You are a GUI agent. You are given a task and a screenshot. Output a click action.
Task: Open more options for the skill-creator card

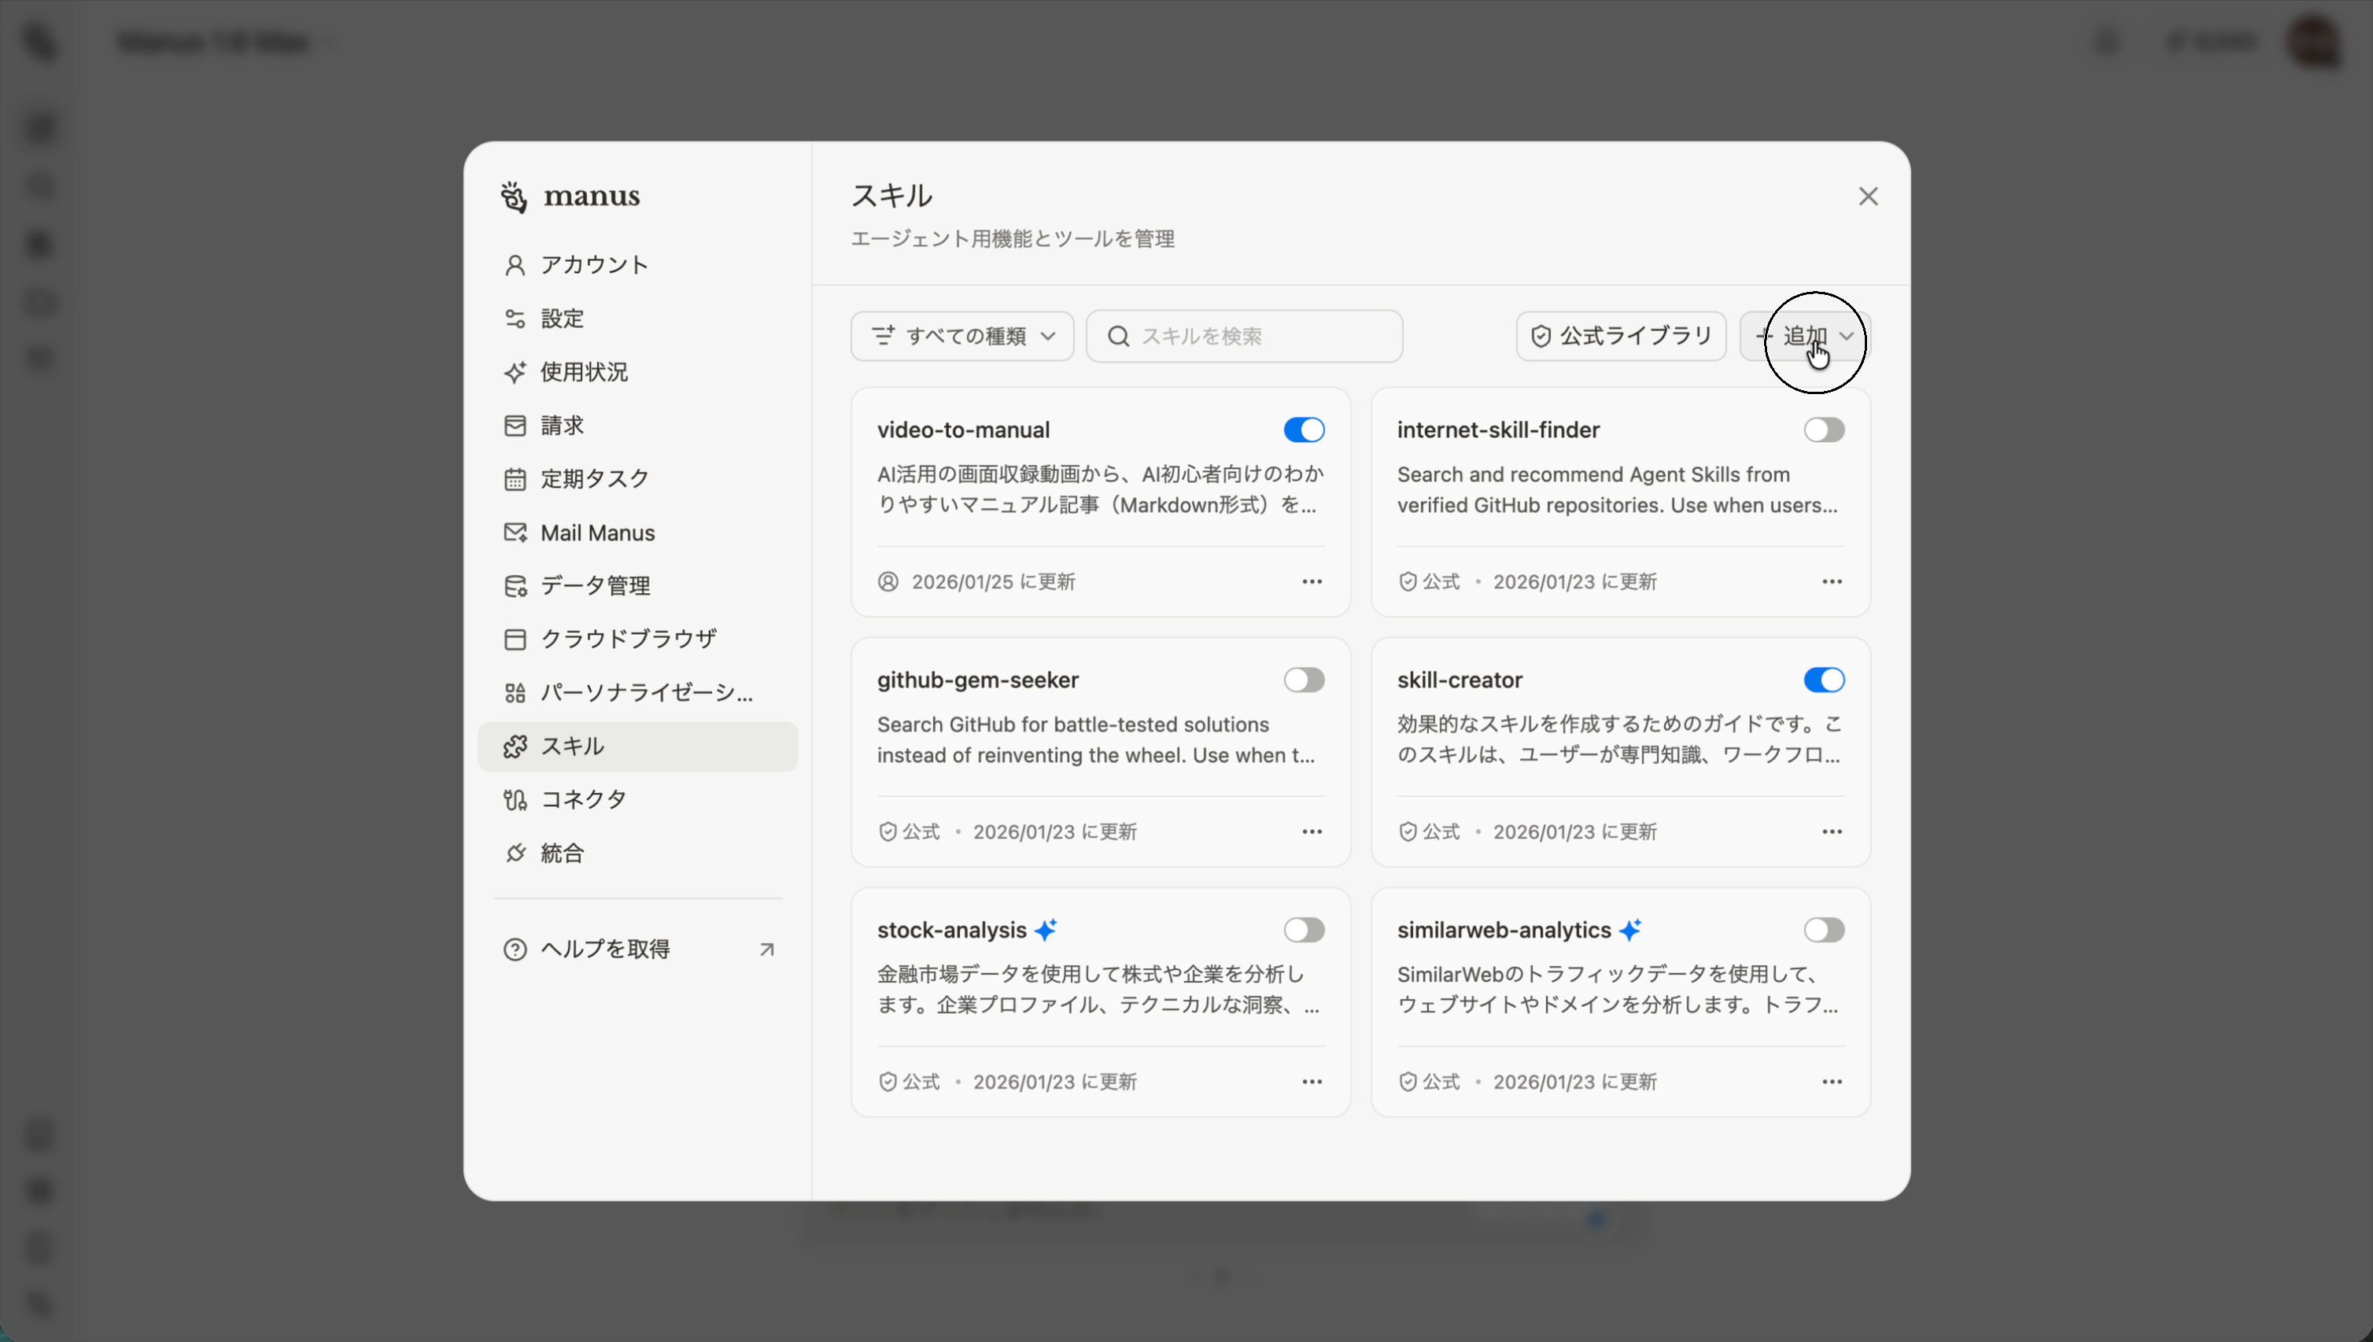tap(1832, 831)
